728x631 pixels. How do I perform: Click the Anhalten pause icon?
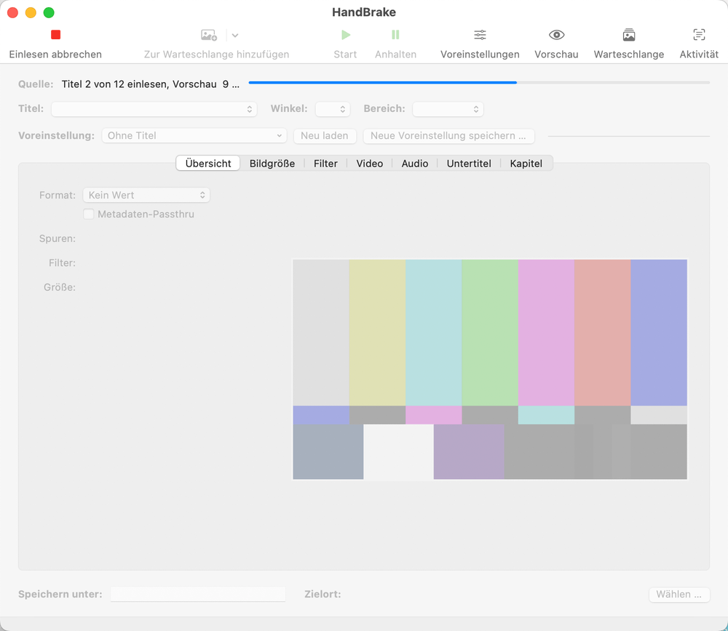tap(395, 35)
